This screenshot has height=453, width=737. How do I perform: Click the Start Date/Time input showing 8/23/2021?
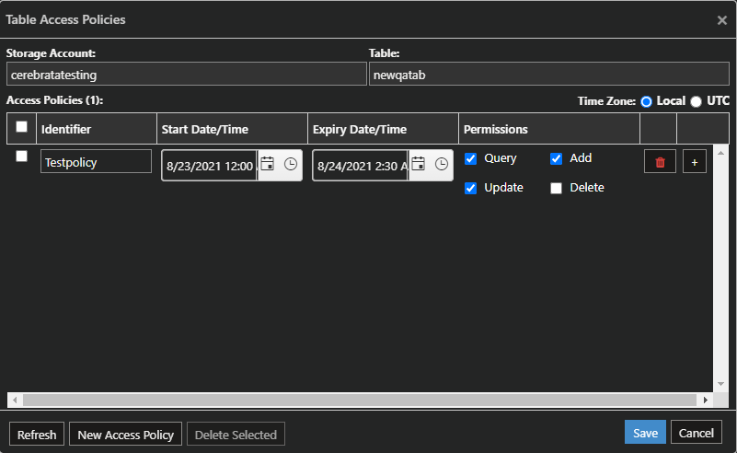pos(210,166)
